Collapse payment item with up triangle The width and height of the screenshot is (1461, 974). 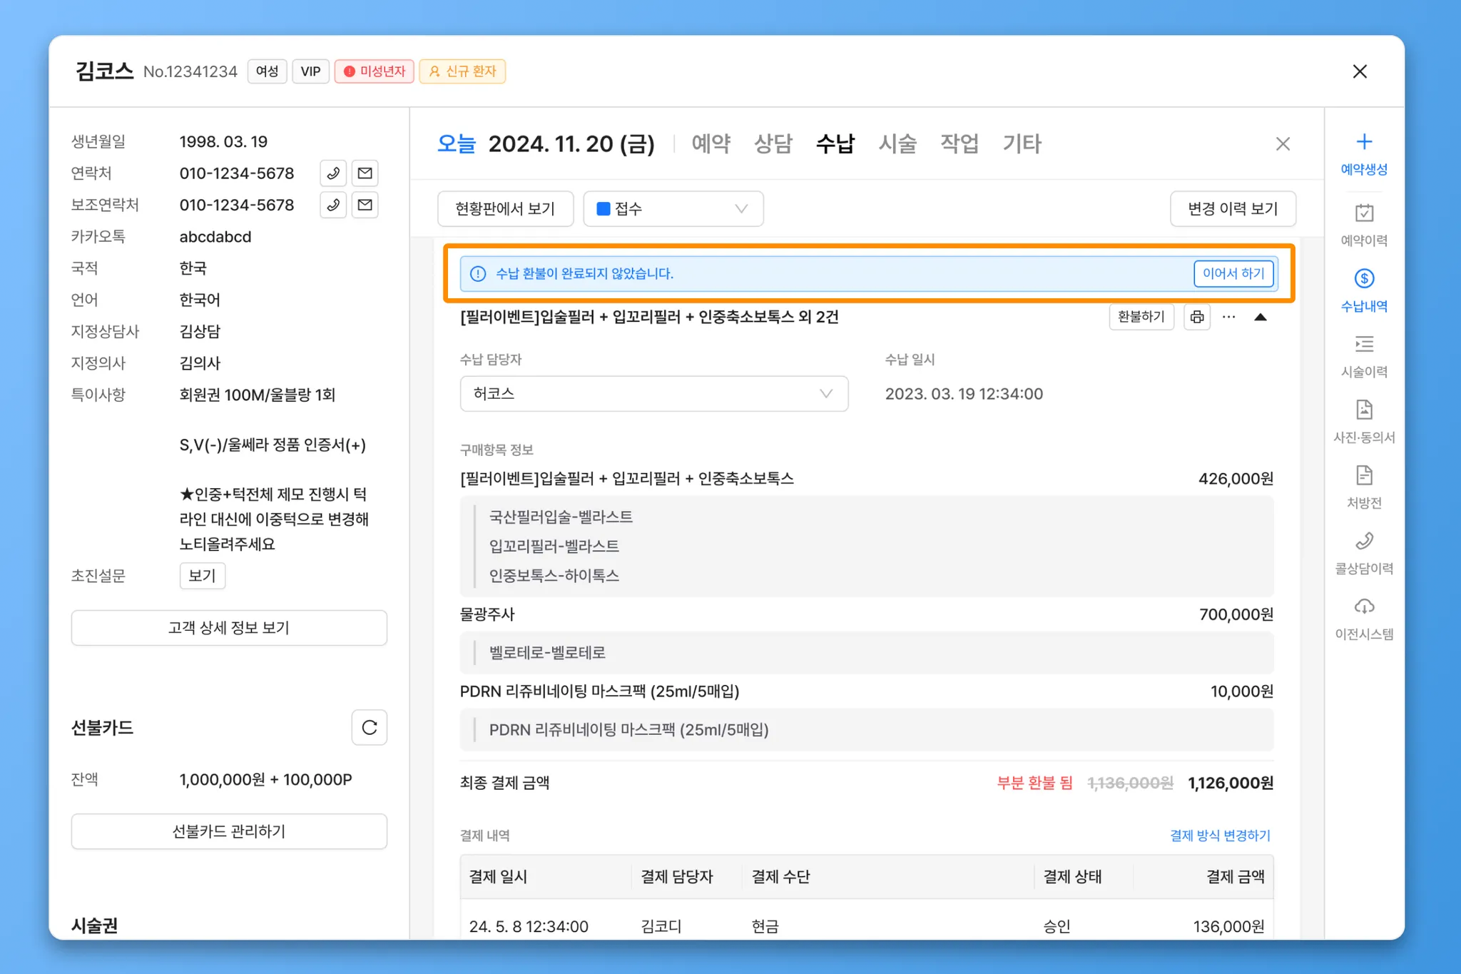click(1260, 317)
